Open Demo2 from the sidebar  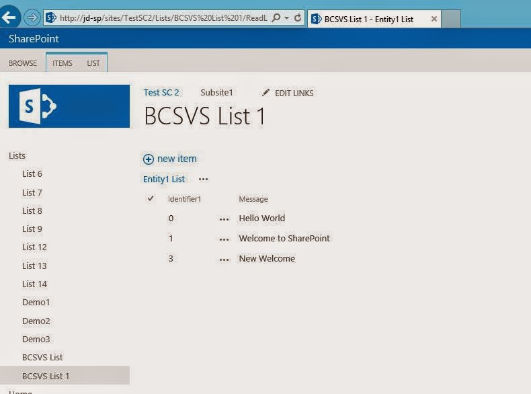click(36, 321)
